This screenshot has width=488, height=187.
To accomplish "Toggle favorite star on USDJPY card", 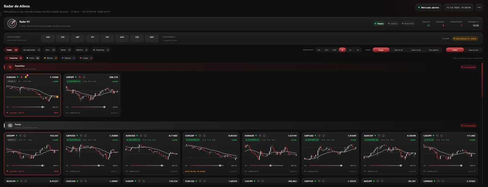I will point(21,135).
